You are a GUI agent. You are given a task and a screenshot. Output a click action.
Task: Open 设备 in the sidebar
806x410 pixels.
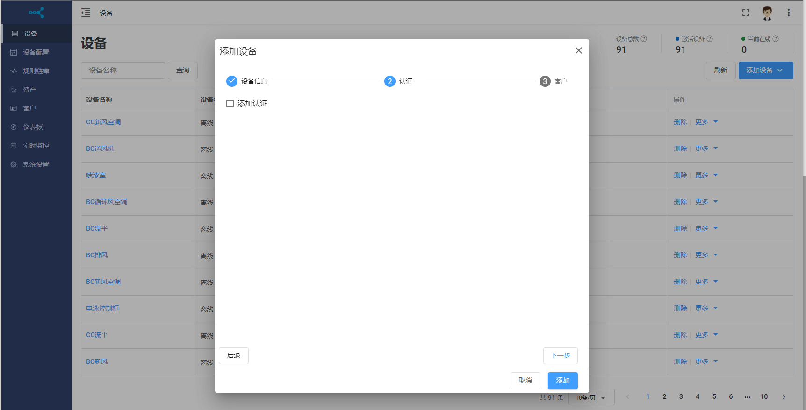(x=36, y=34)
